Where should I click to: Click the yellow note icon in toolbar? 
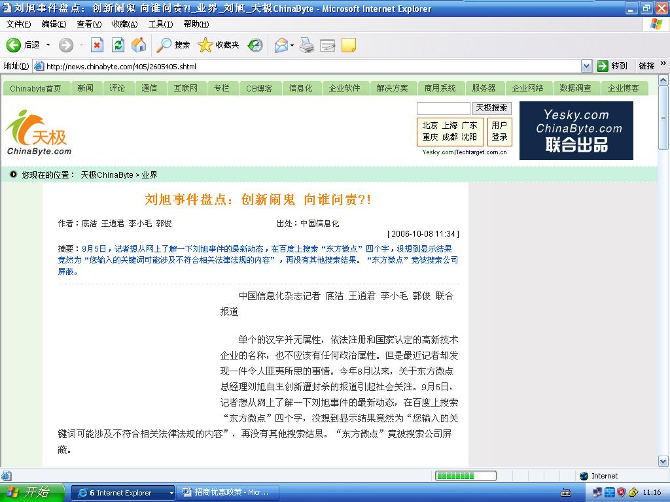coord(349,45)
